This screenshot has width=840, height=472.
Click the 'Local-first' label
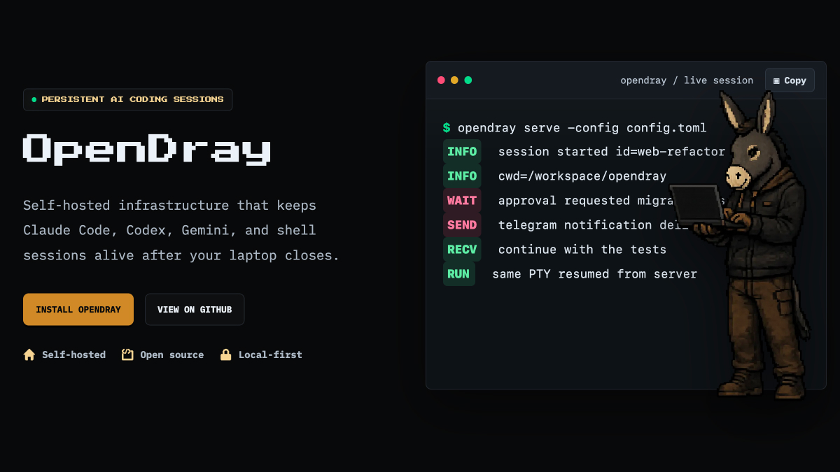pos(270,355)
